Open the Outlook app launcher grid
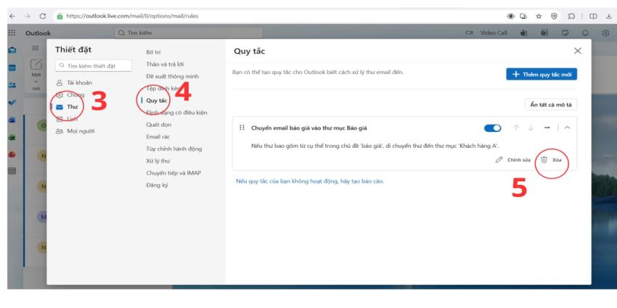This screenshot has height=308, width=617. [x=12, y=33]
